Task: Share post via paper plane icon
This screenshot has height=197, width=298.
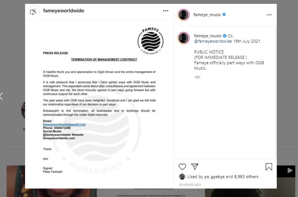Action: click(x=195, y=167)
